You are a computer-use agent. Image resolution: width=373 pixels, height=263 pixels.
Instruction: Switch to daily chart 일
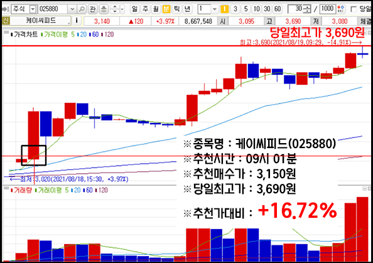tap(134, 9)
